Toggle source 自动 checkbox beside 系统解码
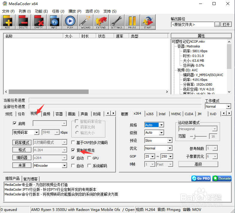Viewport: 235px width, 213px height. click(73, 166)
